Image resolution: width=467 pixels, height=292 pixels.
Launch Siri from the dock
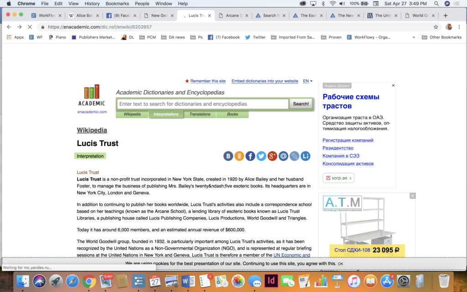pos(39,281)
